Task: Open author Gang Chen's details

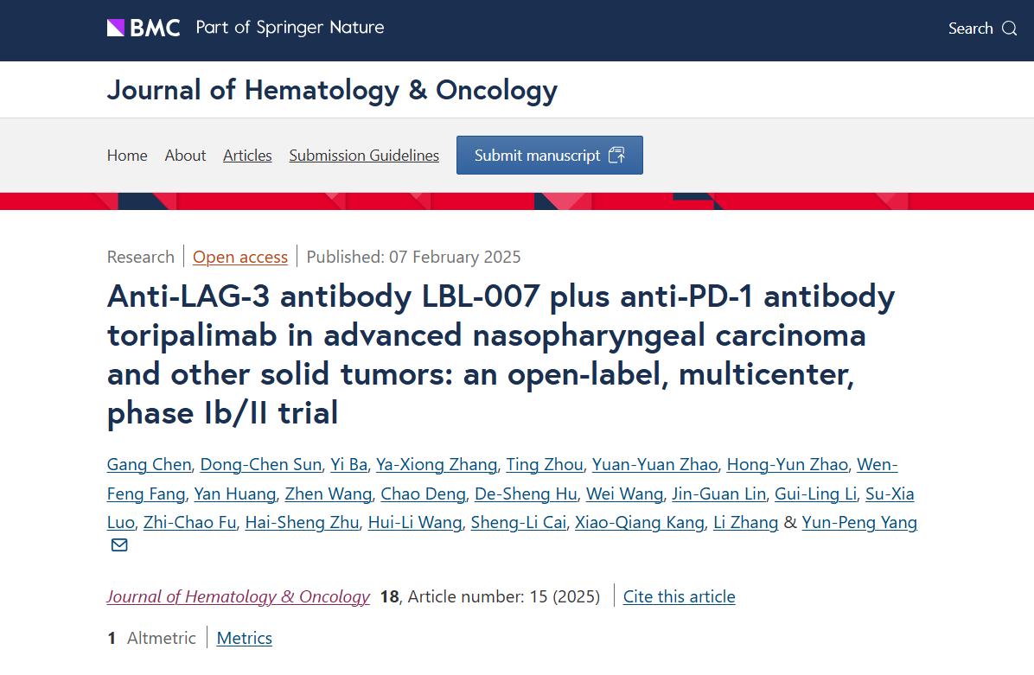Action: click(x=149, y=465)
